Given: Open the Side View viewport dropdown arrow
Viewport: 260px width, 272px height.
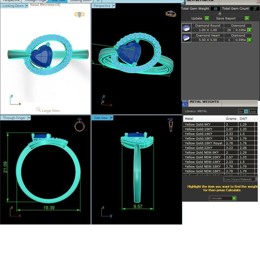Looking at the screenshot, I should point(112,118).
